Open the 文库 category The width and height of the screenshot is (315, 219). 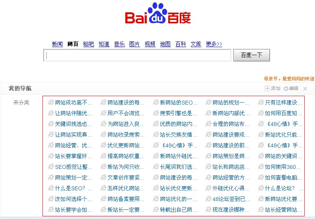click(196, 44)
